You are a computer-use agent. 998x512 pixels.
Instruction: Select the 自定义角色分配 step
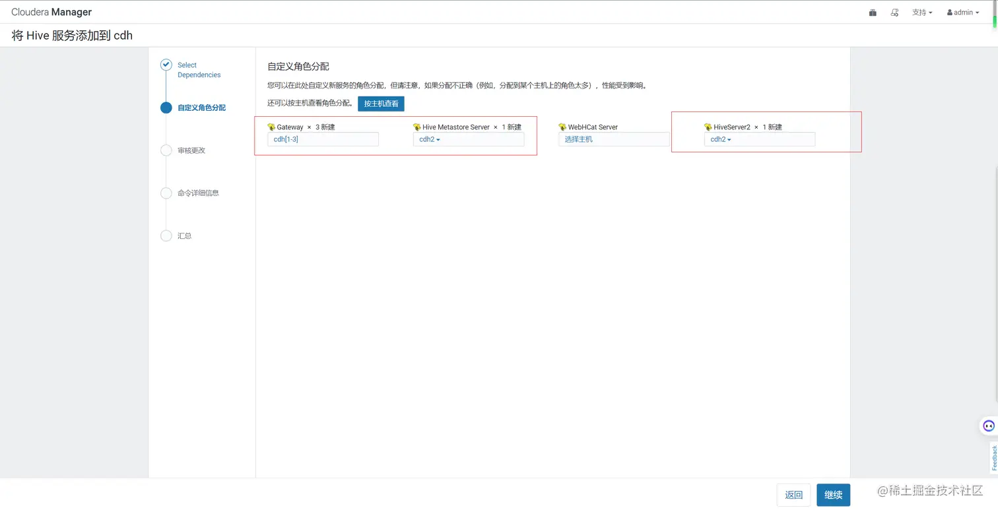(201, 108)
